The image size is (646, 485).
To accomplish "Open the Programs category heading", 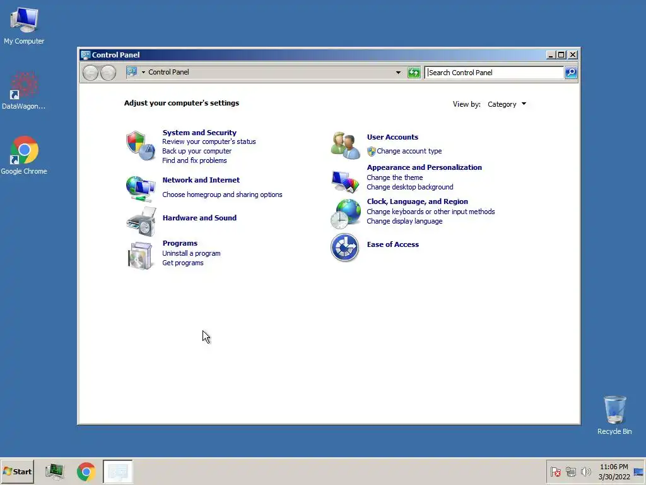I will [x=180, y=243].
